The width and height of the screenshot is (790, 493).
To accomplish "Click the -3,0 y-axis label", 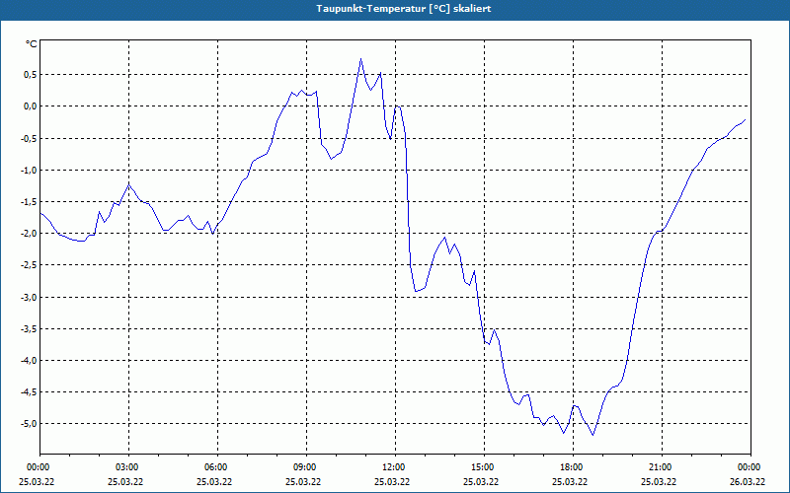I will click(x=29, y=298).
